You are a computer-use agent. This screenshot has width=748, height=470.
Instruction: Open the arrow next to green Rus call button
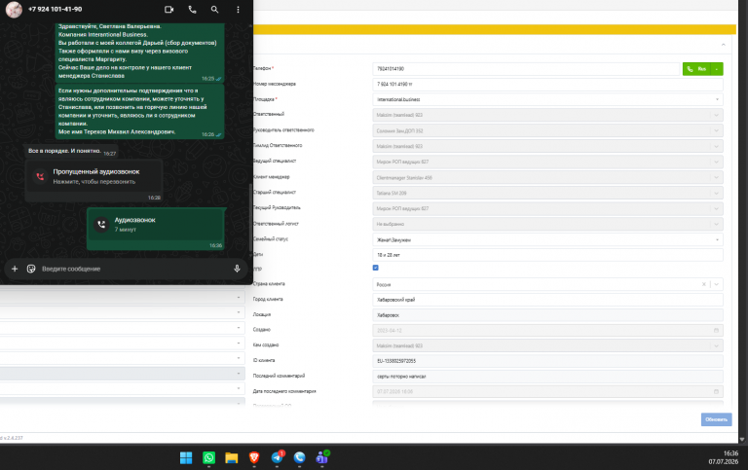point(717,69)
